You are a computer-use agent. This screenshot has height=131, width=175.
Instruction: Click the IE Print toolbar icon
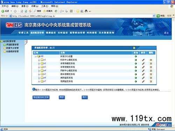pos(66,11)
